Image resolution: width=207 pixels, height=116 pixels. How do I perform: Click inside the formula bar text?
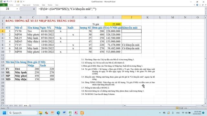67,9
